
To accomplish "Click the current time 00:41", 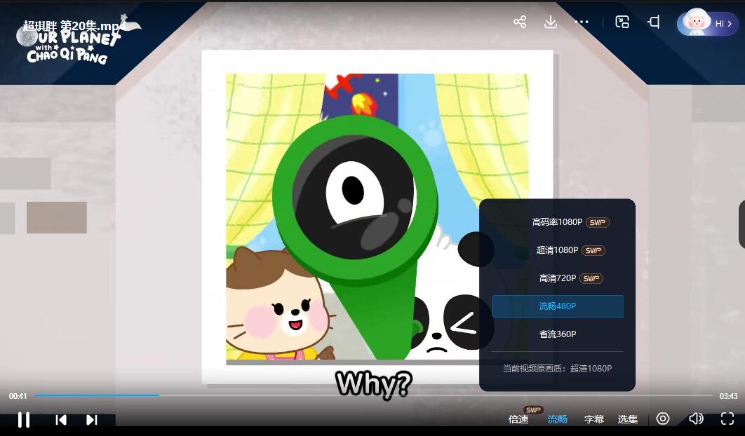I will 18,395.
